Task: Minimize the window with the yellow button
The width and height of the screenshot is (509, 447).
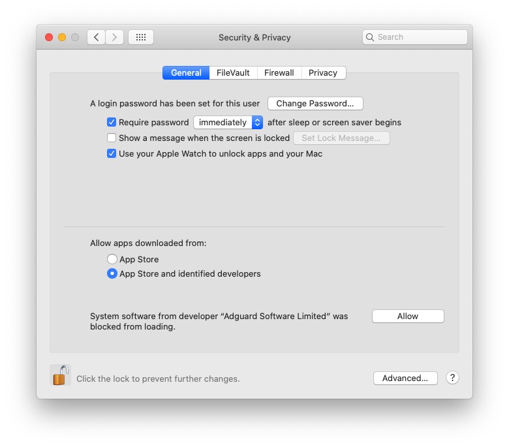Action: coord(62,37)
